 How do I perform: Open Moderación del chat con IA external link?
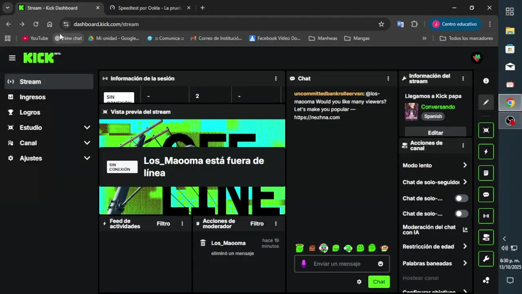pyautogui.click(x=465, y=230)
